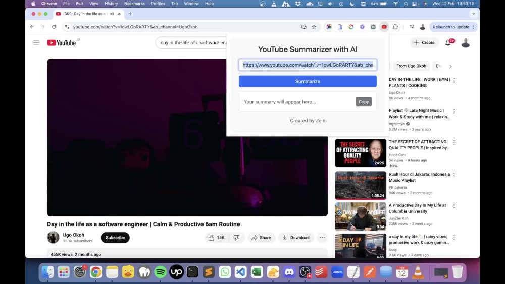The width and height of the screenshot is (505, 284).
Task: Open the Secret of Attracting Quality People thumbnail
Action: (x=361, y=153)
